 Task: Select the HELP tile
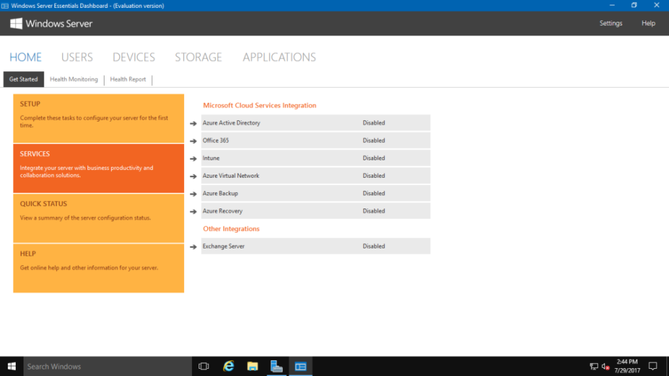[x=99, y=268]
